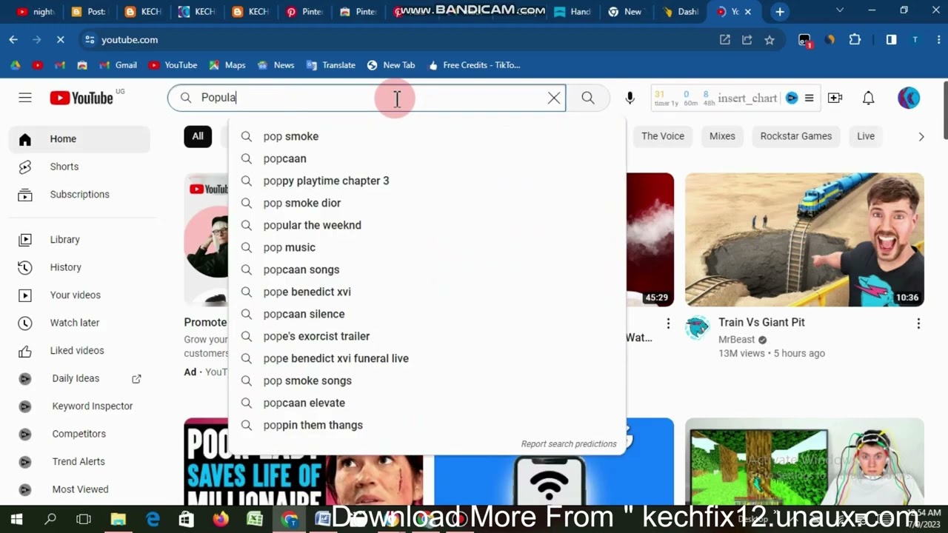948x533 pixels.
Task: Click the vidIQ round logo icon
Action: (x=792, y=98)
